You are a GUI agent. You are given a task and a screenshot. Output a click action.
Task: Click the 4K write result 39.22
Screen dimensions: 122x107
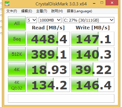[93, 69]
